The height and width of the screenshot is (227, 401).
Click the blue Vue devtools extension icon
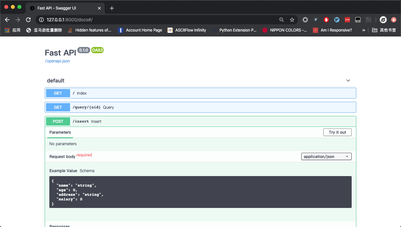[337, 20]
